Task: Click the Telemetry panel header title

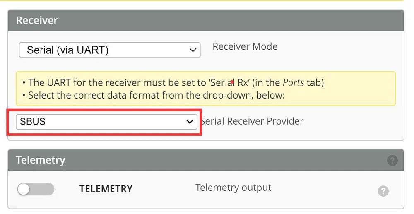Action: pyautogui.click(x=41, y=160)
